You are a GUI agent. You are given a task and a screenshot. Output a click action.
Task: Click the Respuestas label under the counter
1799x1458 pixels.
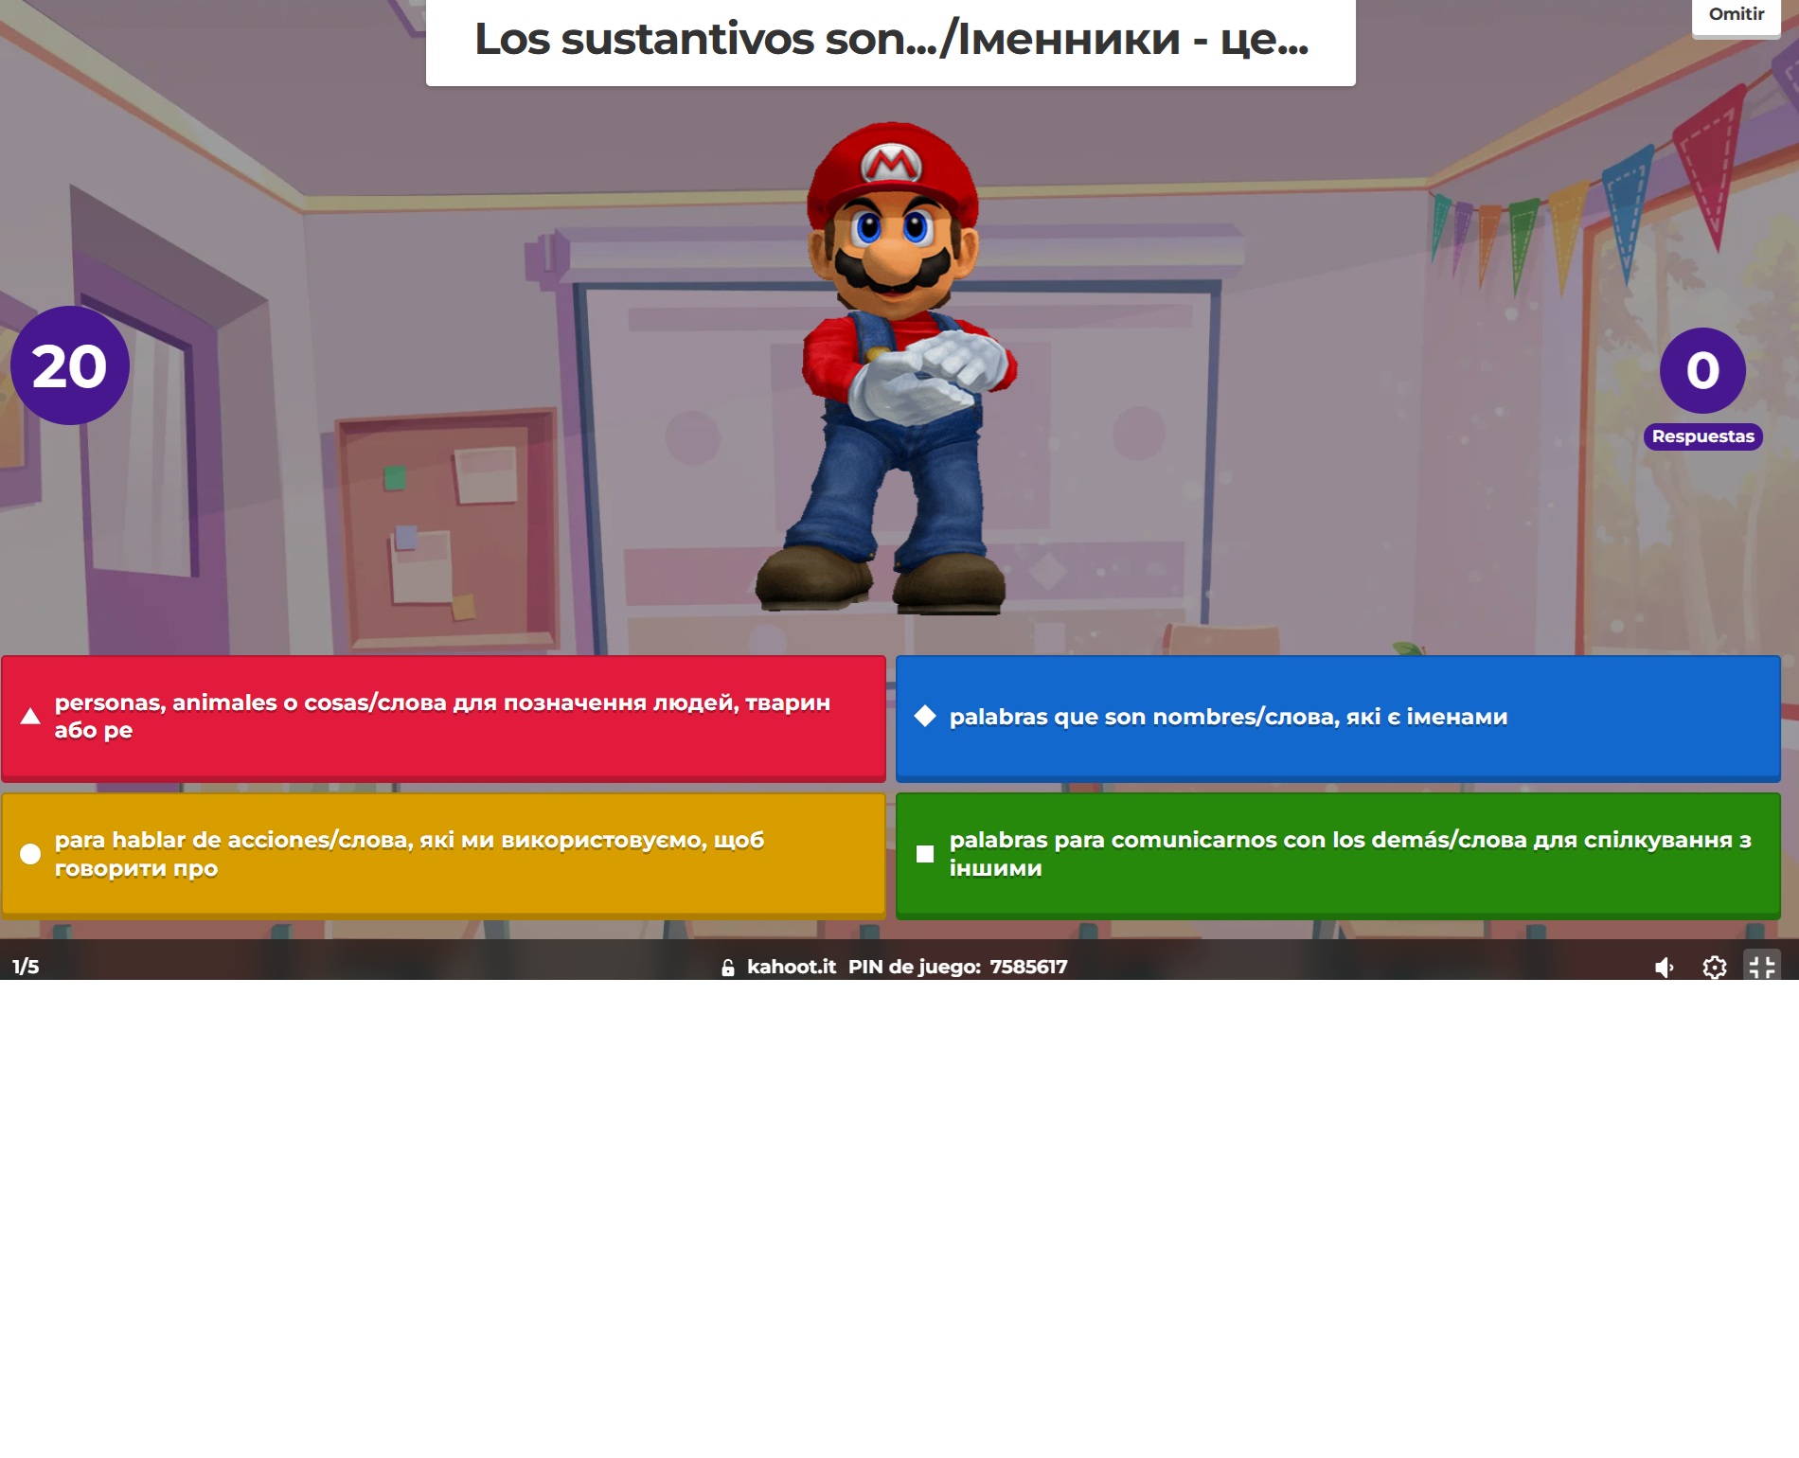tap(1702, 436)
